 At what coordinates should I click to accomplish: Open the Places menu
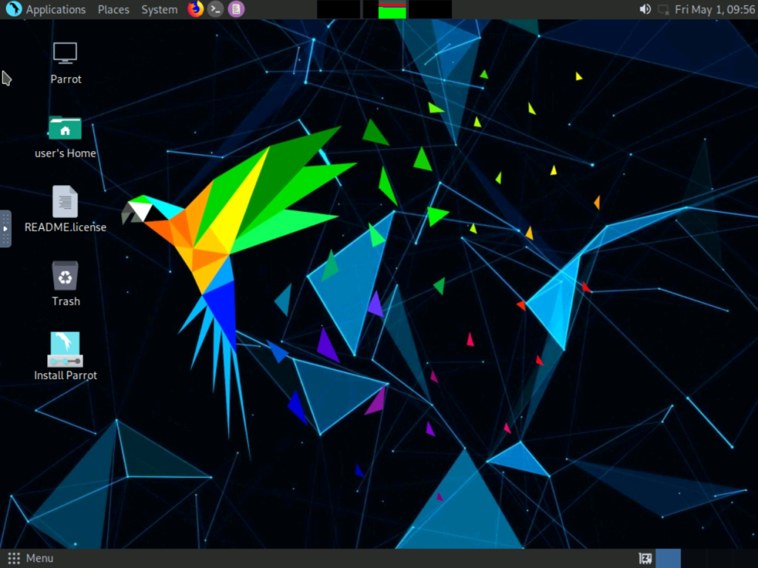pyautogui.click(x=113, y=10)
